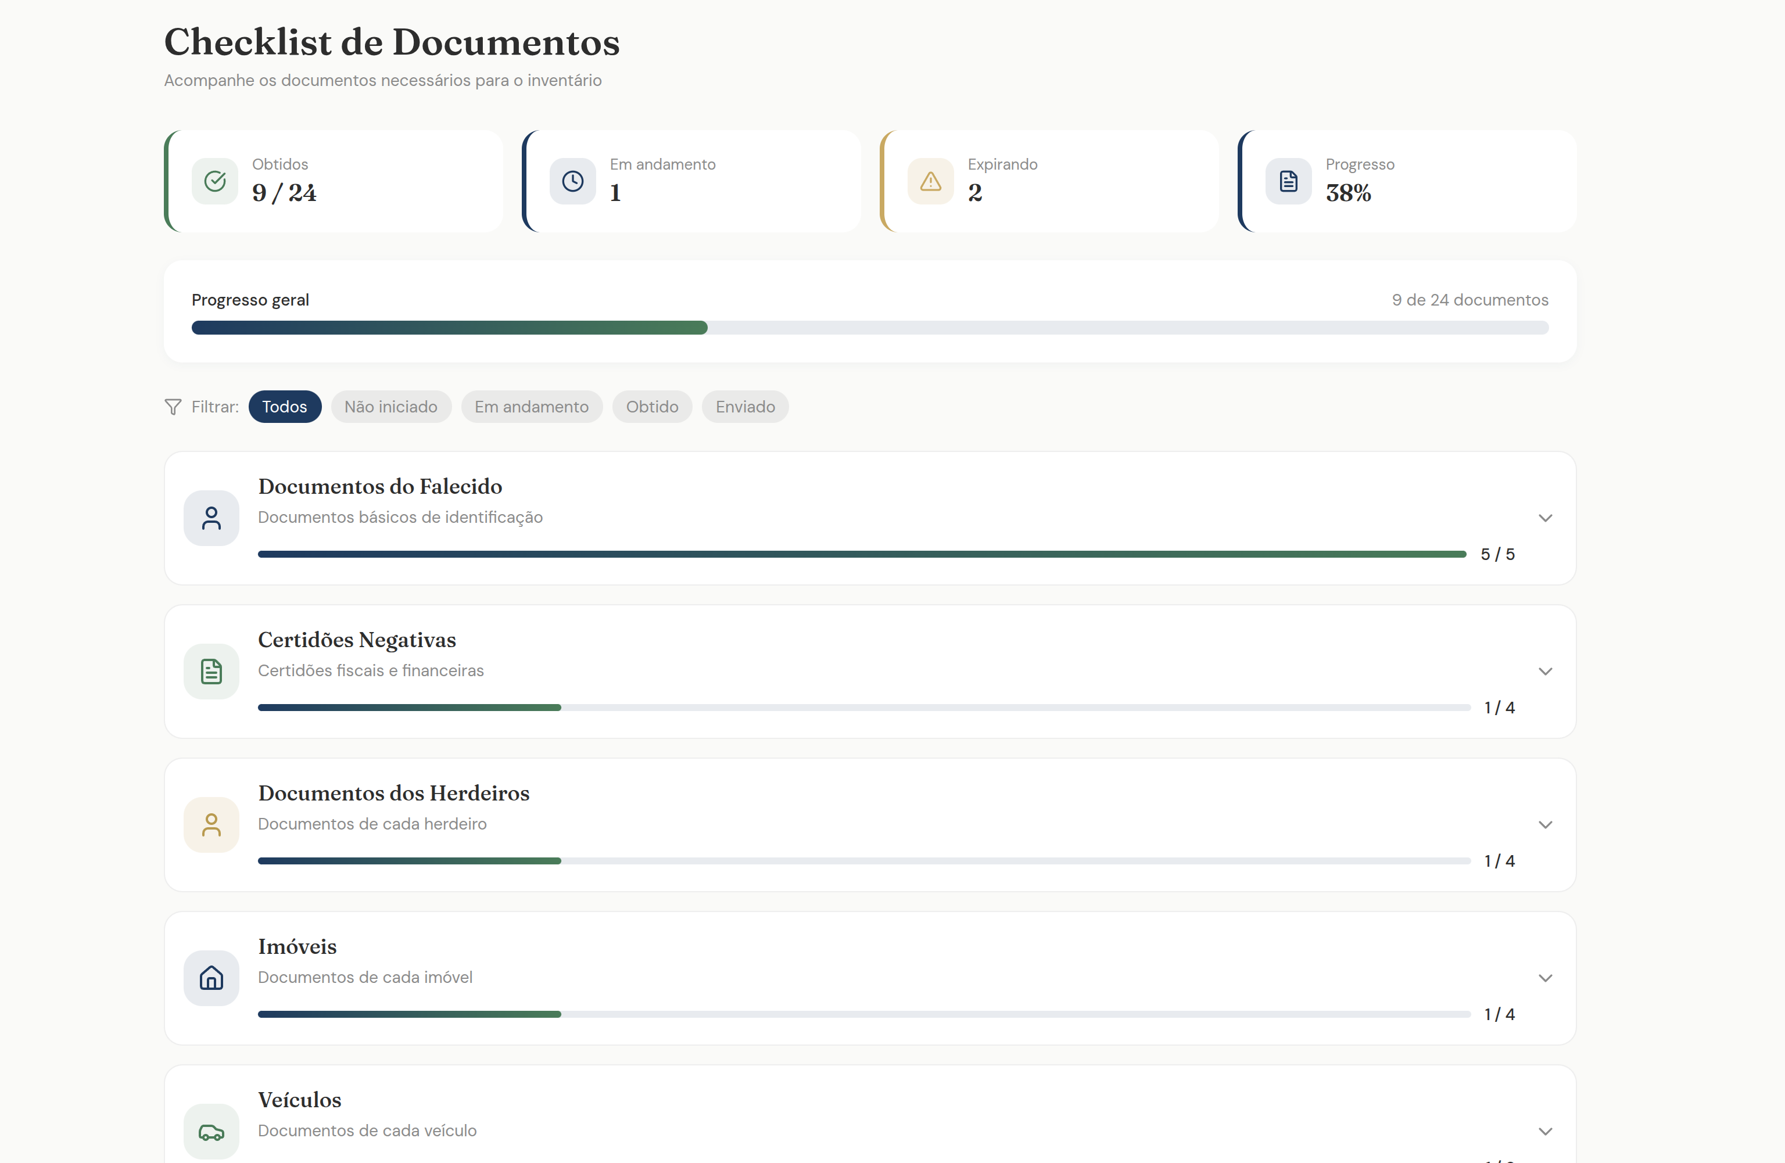Filter by Em andamento status

pos(531,407)
